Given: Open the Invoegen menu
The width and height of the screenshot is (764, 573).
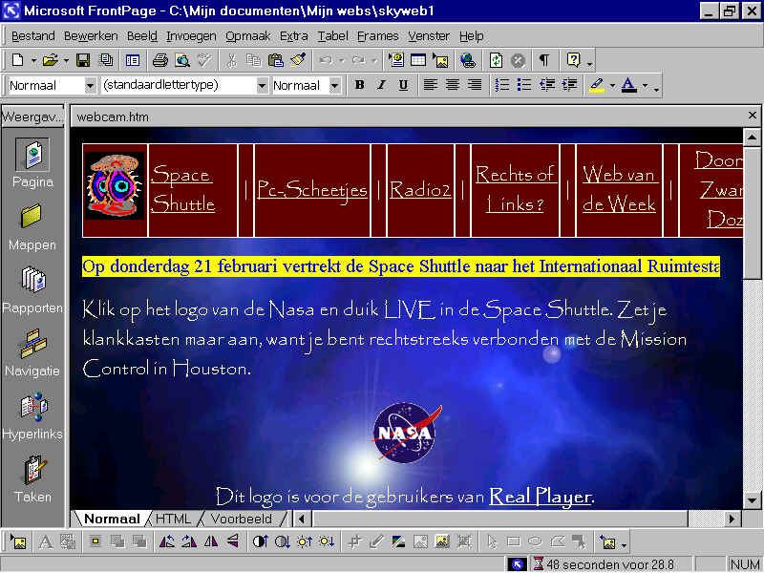Looking at the screenshot, I should coord(191,36).
